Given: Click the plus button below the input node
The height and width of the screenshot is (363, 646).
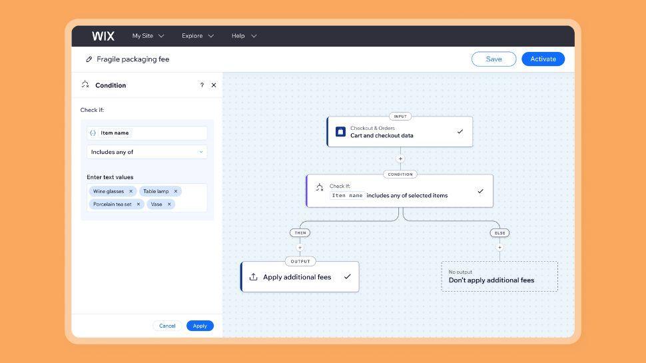Looking at the screenshot, I should click(x=400, y=159).
